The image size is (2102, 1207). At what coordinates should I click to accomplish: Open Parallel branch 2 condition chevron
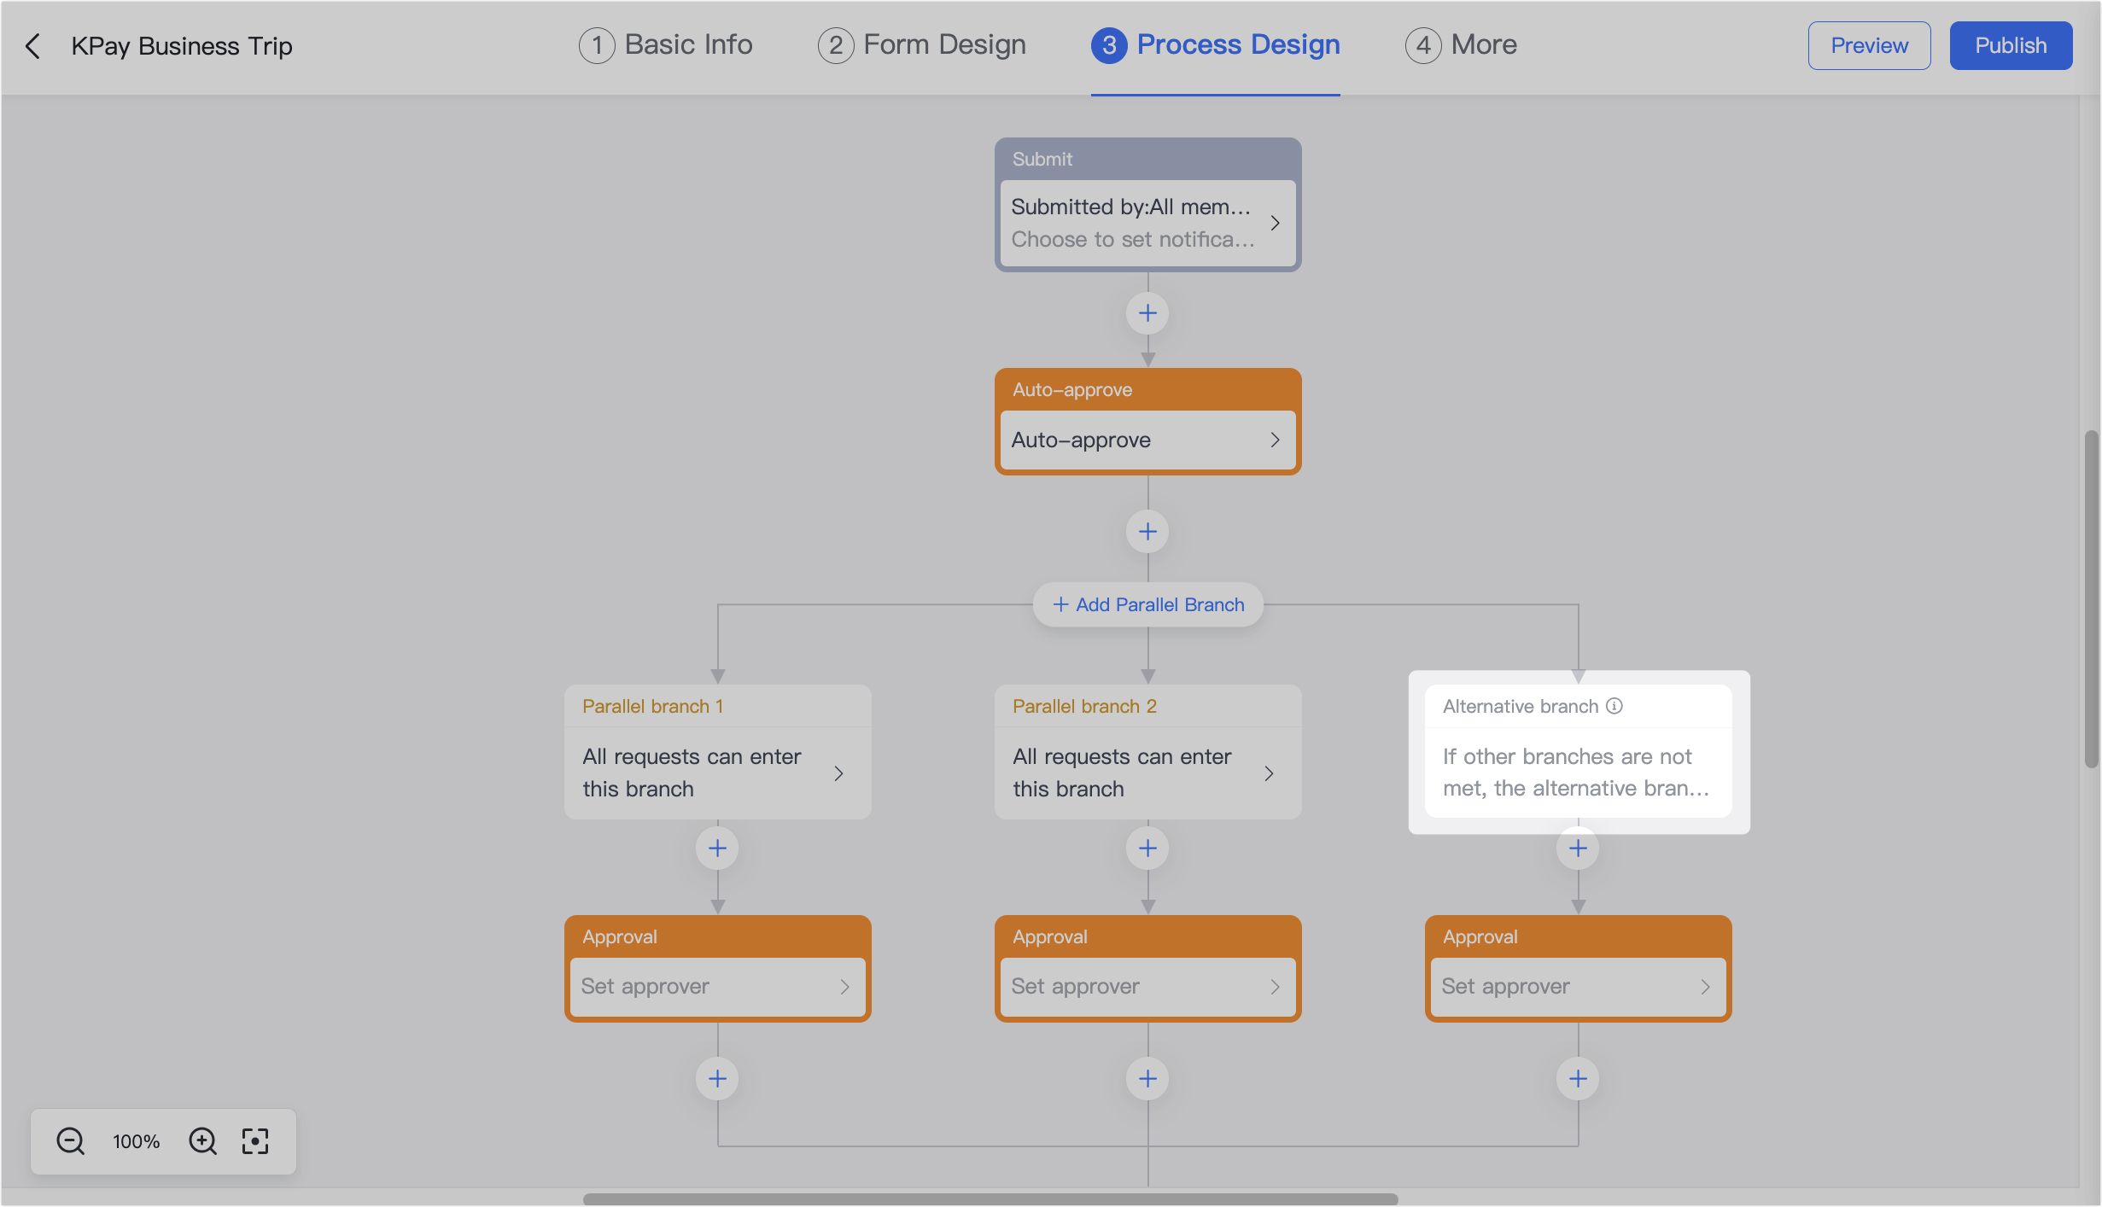(1269, 773)
